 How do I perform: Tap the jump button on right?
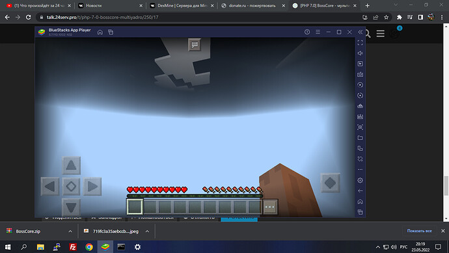330,183
